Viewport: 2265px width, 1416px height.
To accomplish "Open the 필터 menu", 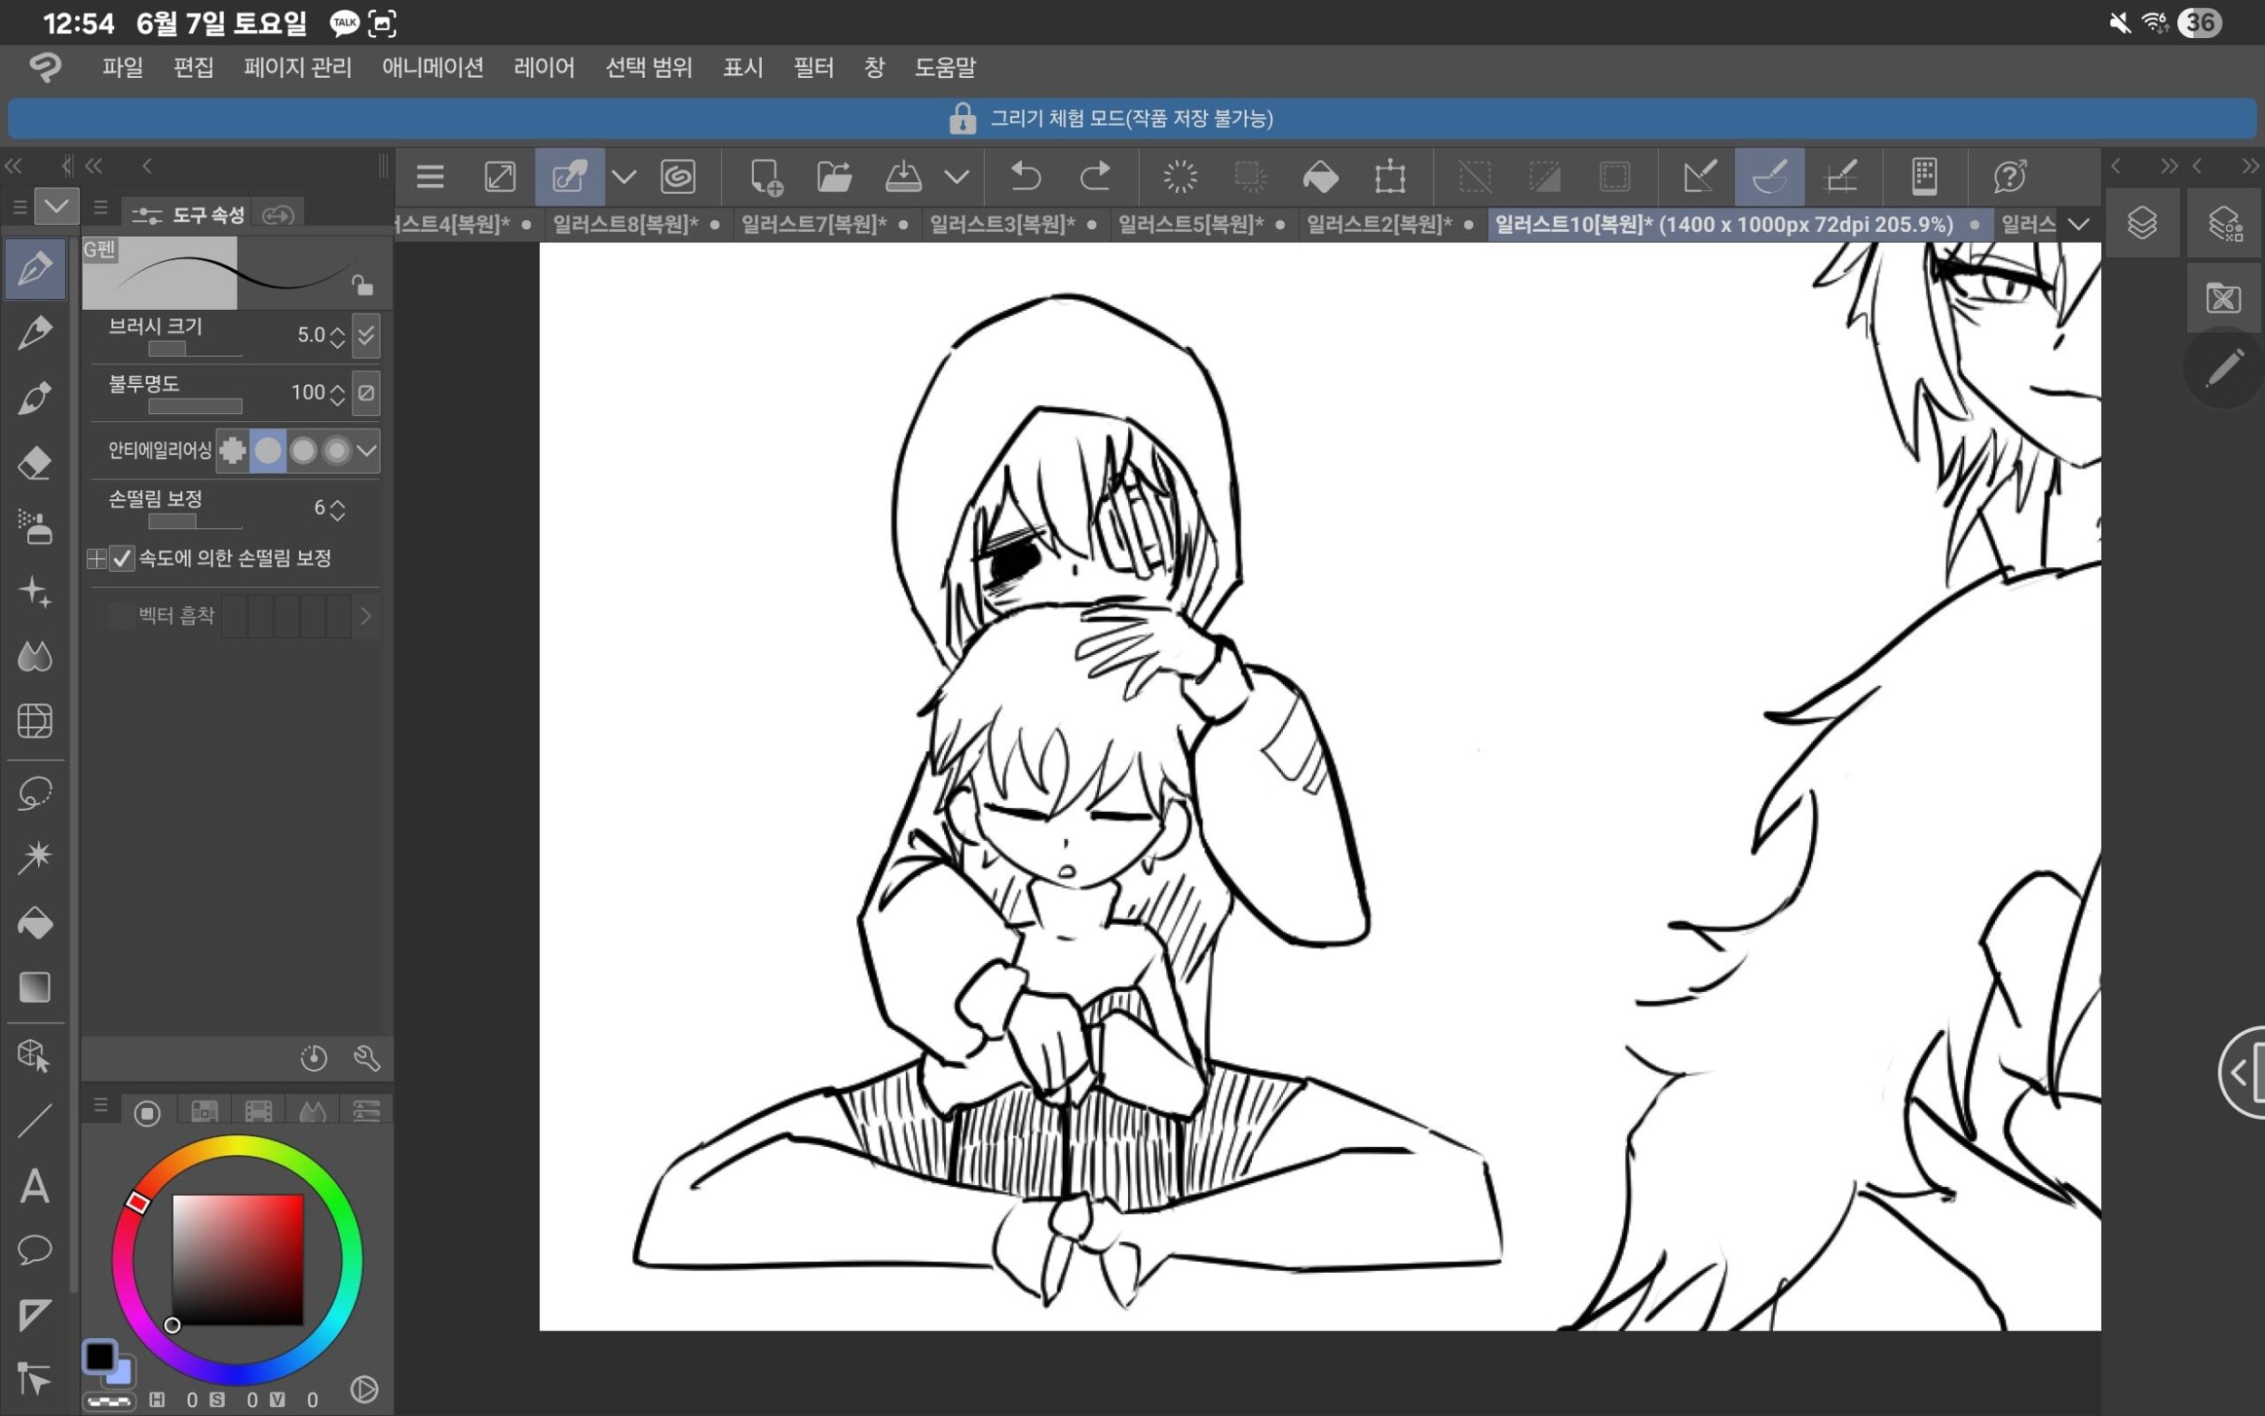I will coord(813,67).
